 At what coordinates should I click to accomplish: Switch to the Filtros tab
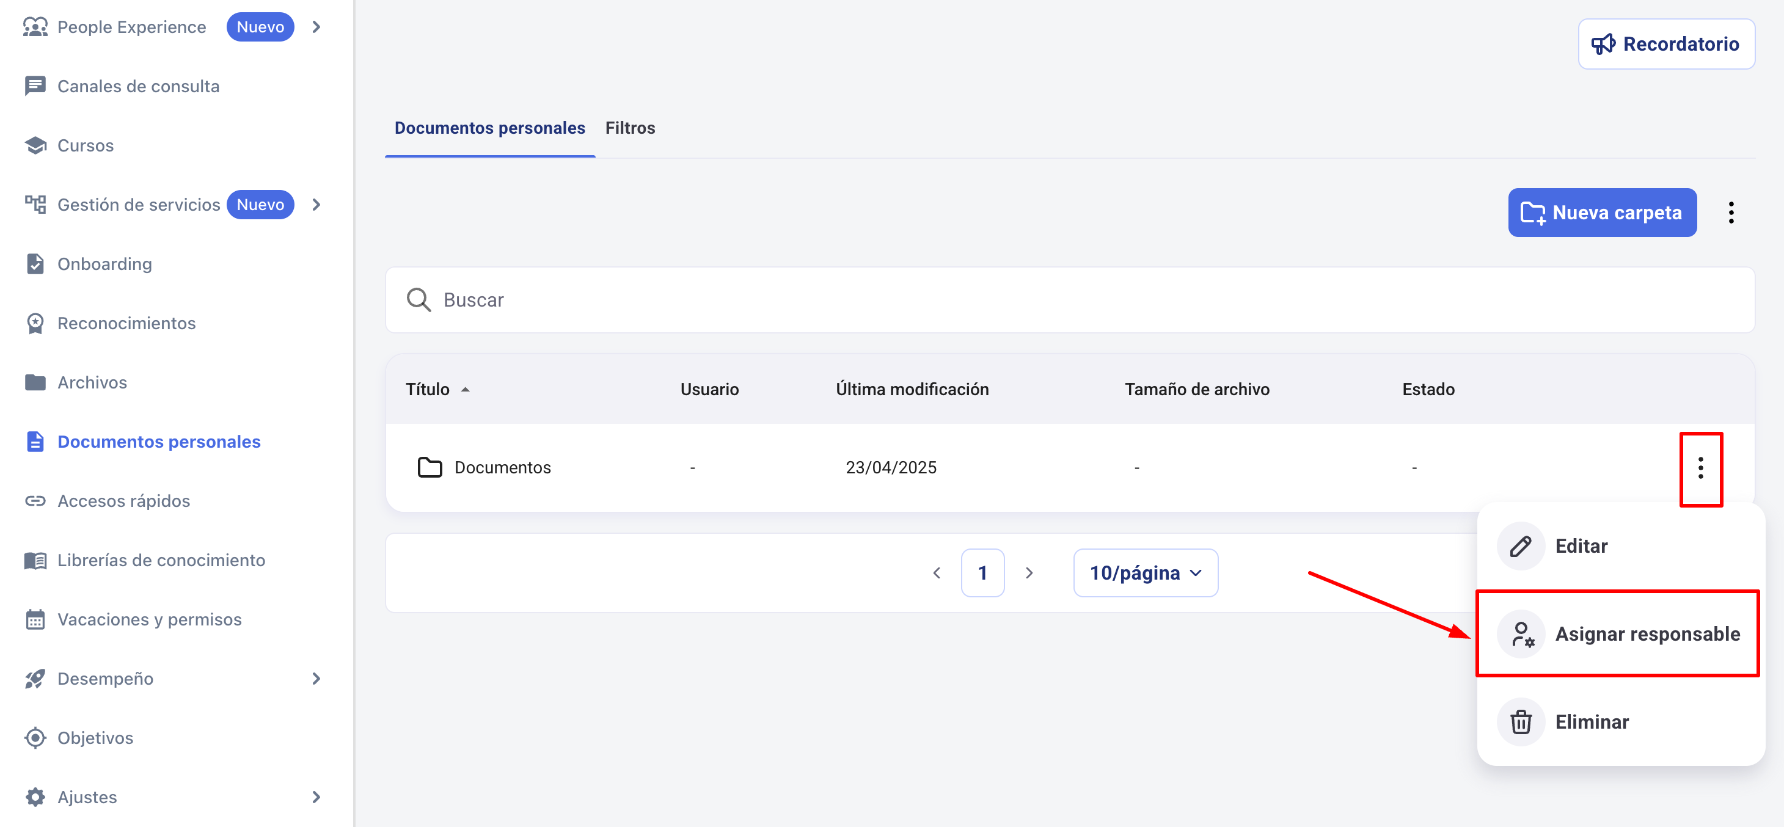[631, 128]
